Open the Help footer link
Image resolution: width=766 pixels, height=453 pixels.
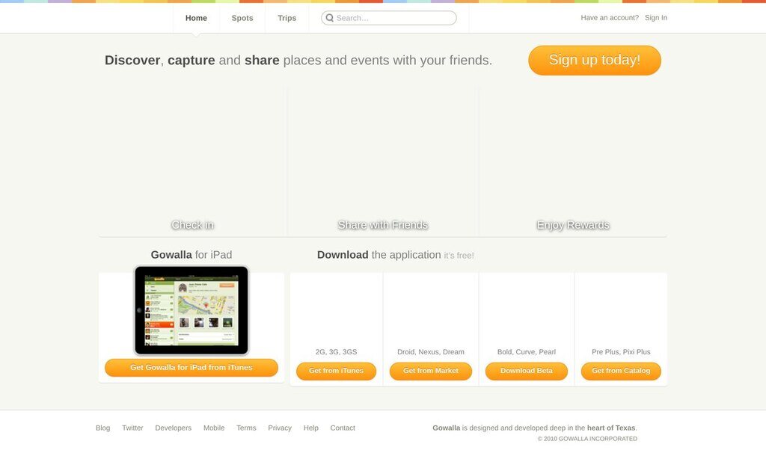click(310, 428)
